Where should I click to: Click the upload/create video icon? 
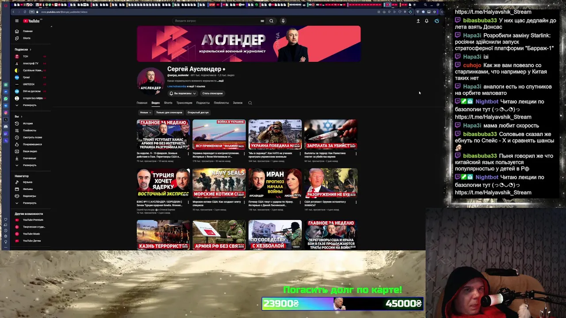418,21
